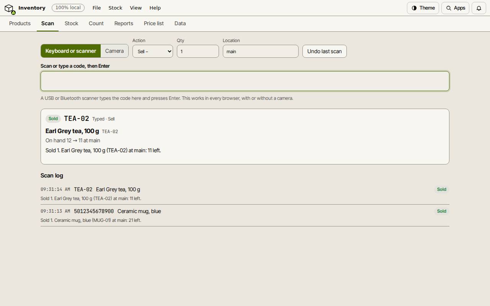Select the 5012345678900 Ceramic mug log entry
The width and height of the screenshot is (490, 306).
[245, 215]
